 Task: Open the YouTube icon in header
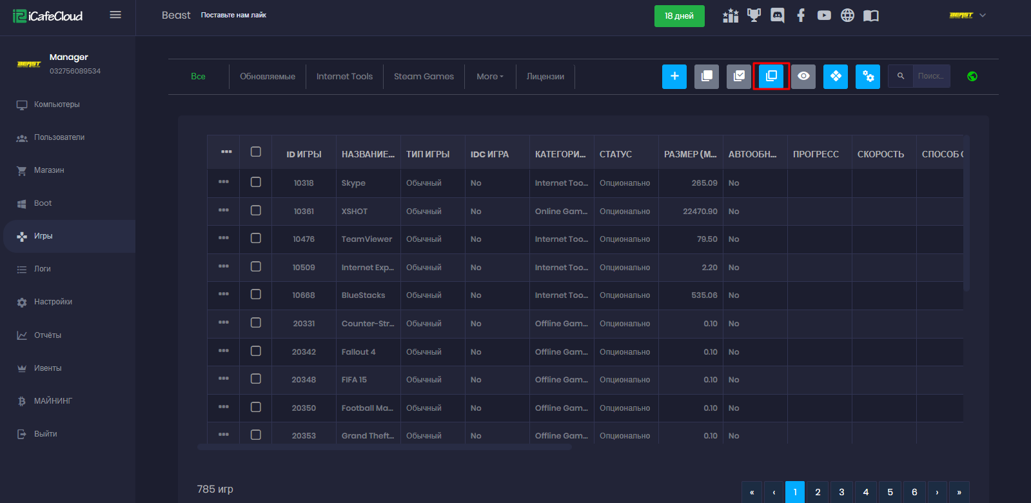point(824,15)
